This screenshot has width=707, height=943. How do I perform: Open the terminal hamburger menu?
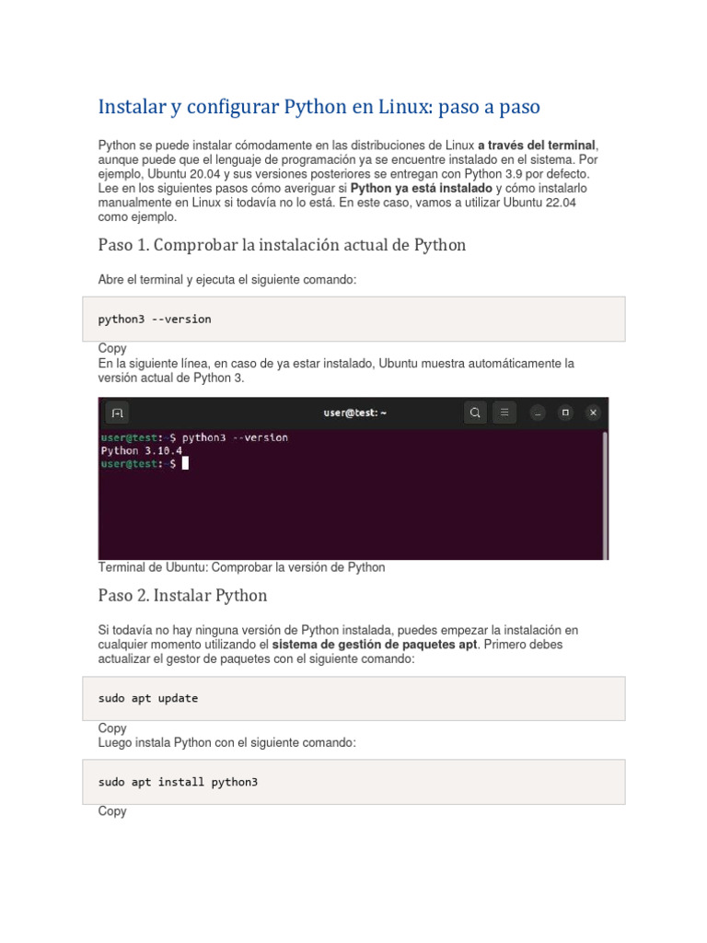pyautogui.click(x=504, y=413)
